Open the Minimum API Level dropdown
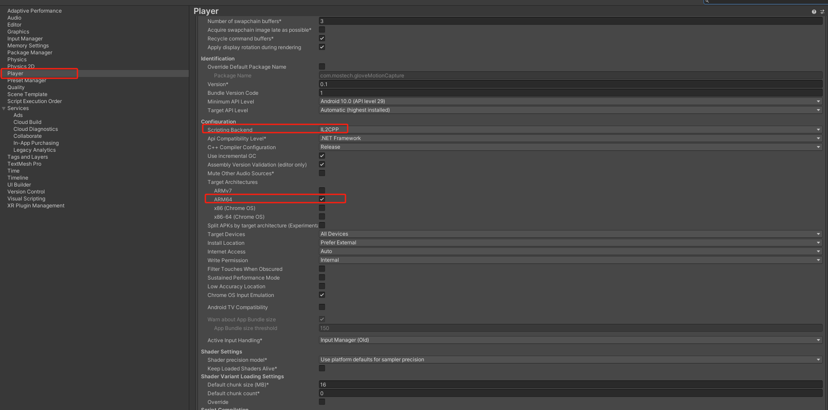 pos(570,101)
